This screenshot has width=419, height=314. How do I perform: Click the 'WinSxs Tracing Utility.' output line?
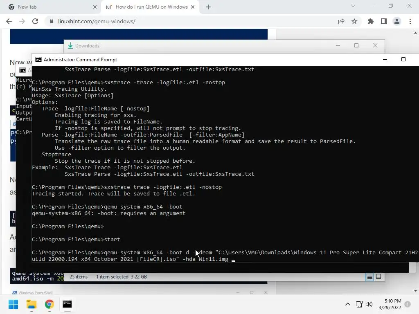pos(70,89)
